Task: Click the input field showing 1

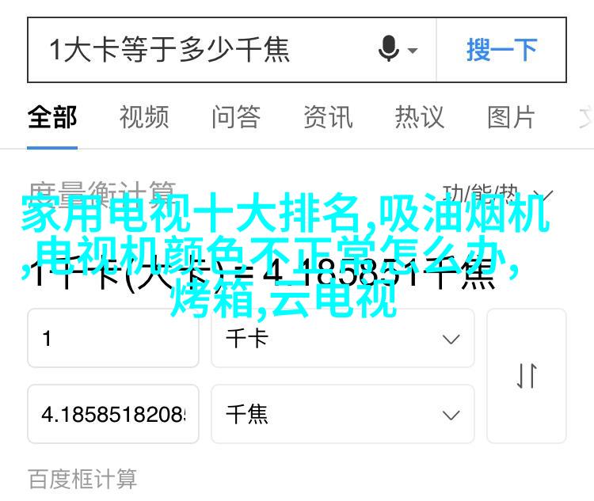Action: [x=113, y=338]
